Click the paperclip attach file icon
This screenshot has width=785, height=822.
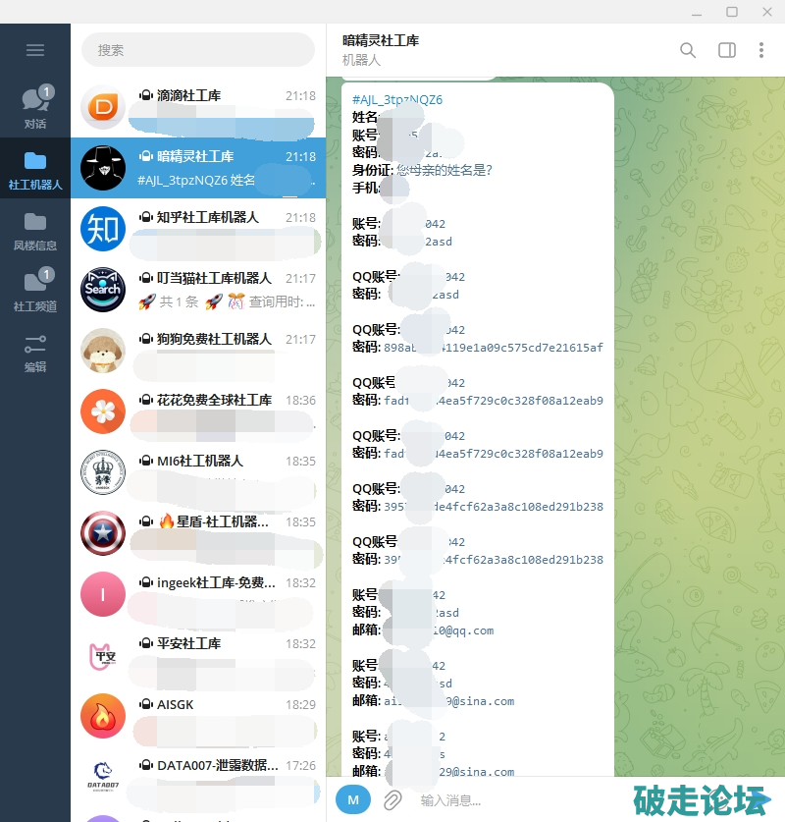coord(392,799)
